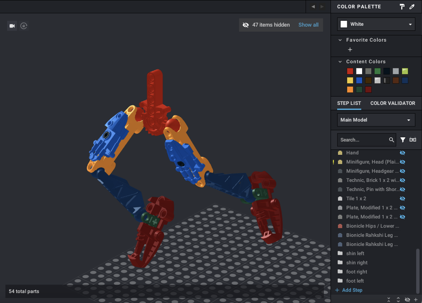Screen dimensions: 422x303
Task: Click the red Bionicle Hips part icon
Action: pyautogui.click(x=340, y=226)
